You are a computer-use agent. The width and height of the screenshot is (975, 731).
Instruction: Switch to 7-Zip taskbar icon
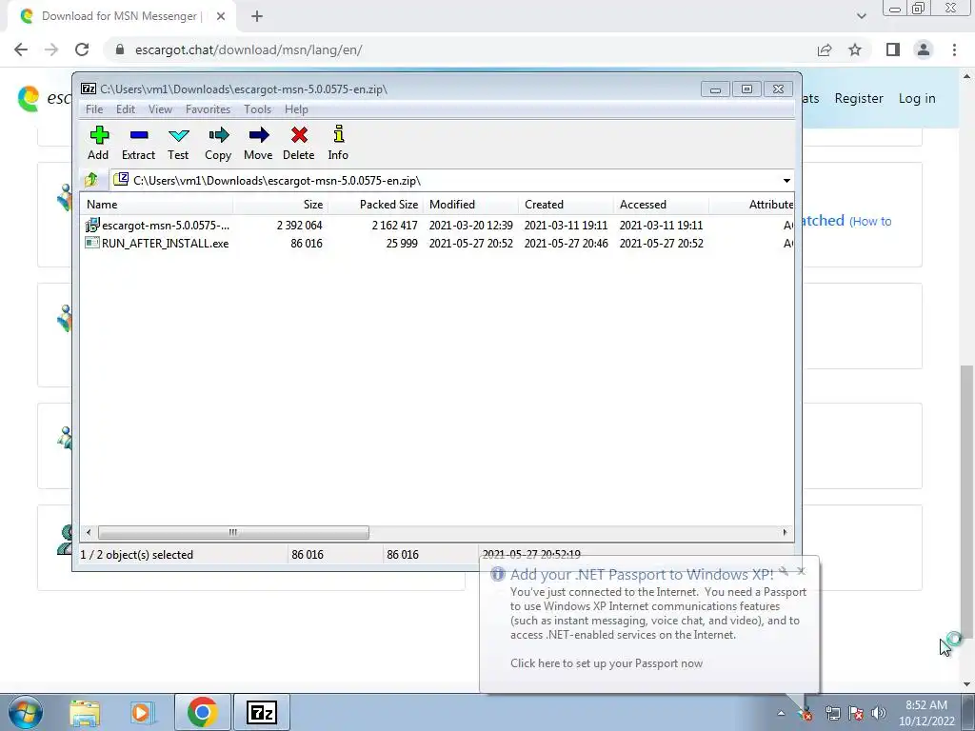coord(261,712)
